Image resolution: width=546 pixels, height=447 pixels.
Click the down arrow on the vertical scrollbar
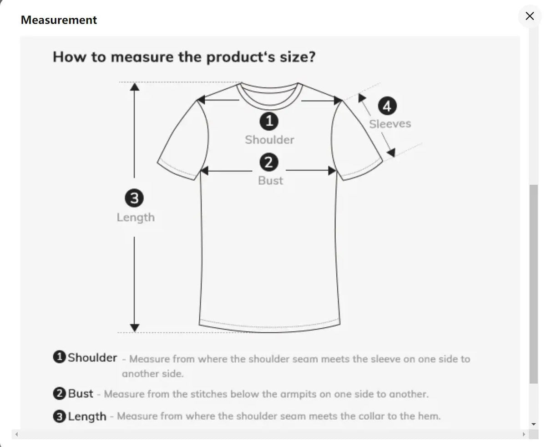point(534,424)
